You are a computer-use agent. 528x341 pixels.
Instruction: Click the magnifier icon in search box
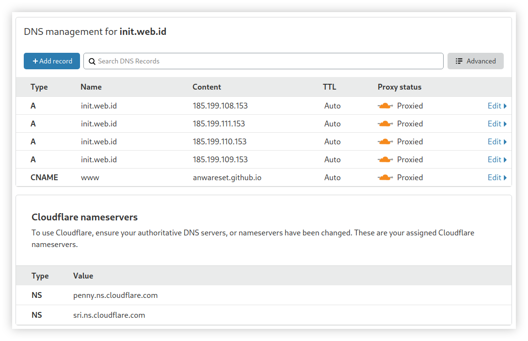92,62
